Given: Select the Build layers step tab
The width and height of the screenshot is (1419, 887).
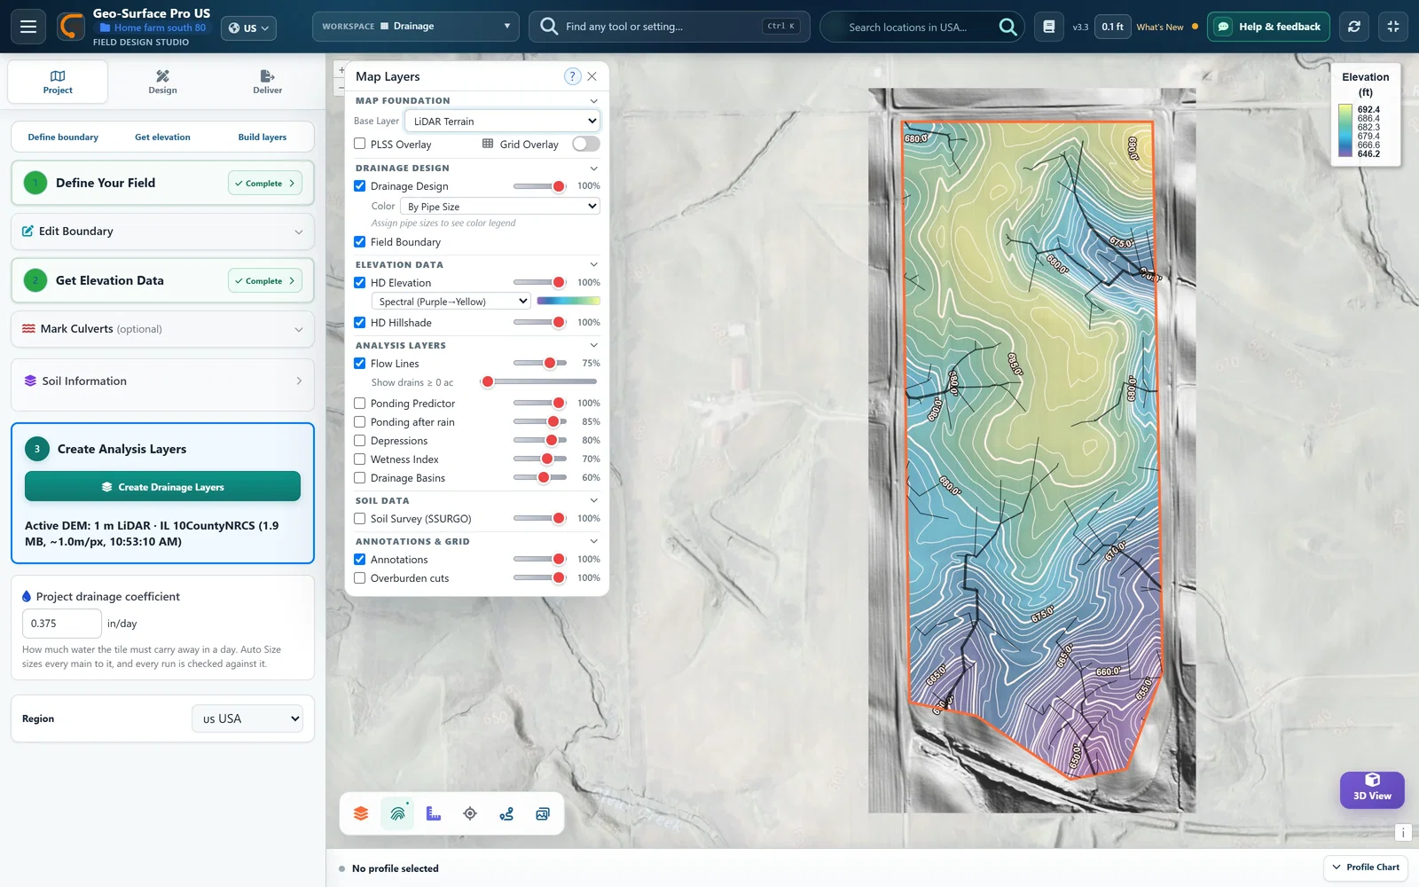Looking at the screenshot, I should tap(263, 137).
